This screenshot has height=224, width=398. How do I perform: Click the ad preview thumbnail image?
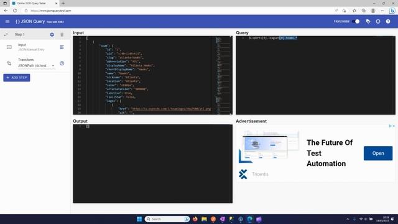[x=269, y=146]
